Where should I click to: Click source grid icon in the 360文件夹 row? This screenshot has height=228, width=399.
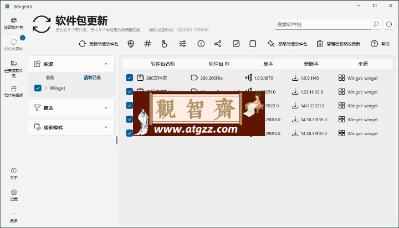point(341,77)
